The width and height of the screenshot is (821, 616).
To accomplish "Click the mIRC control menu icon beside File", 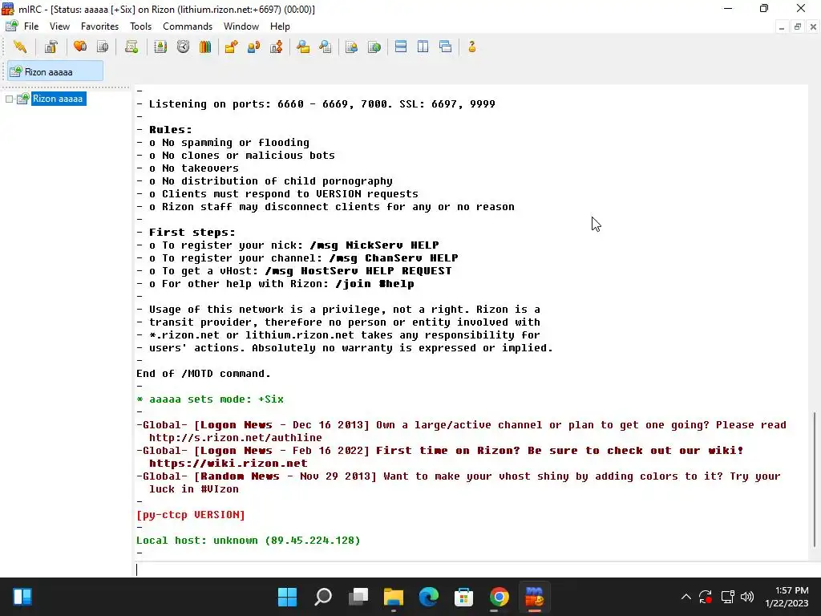I will (11, 26).
